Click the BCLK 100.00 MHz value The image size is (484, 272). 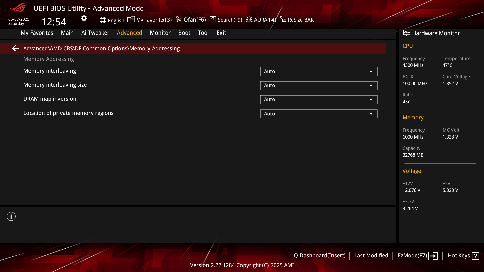(415, 83)
